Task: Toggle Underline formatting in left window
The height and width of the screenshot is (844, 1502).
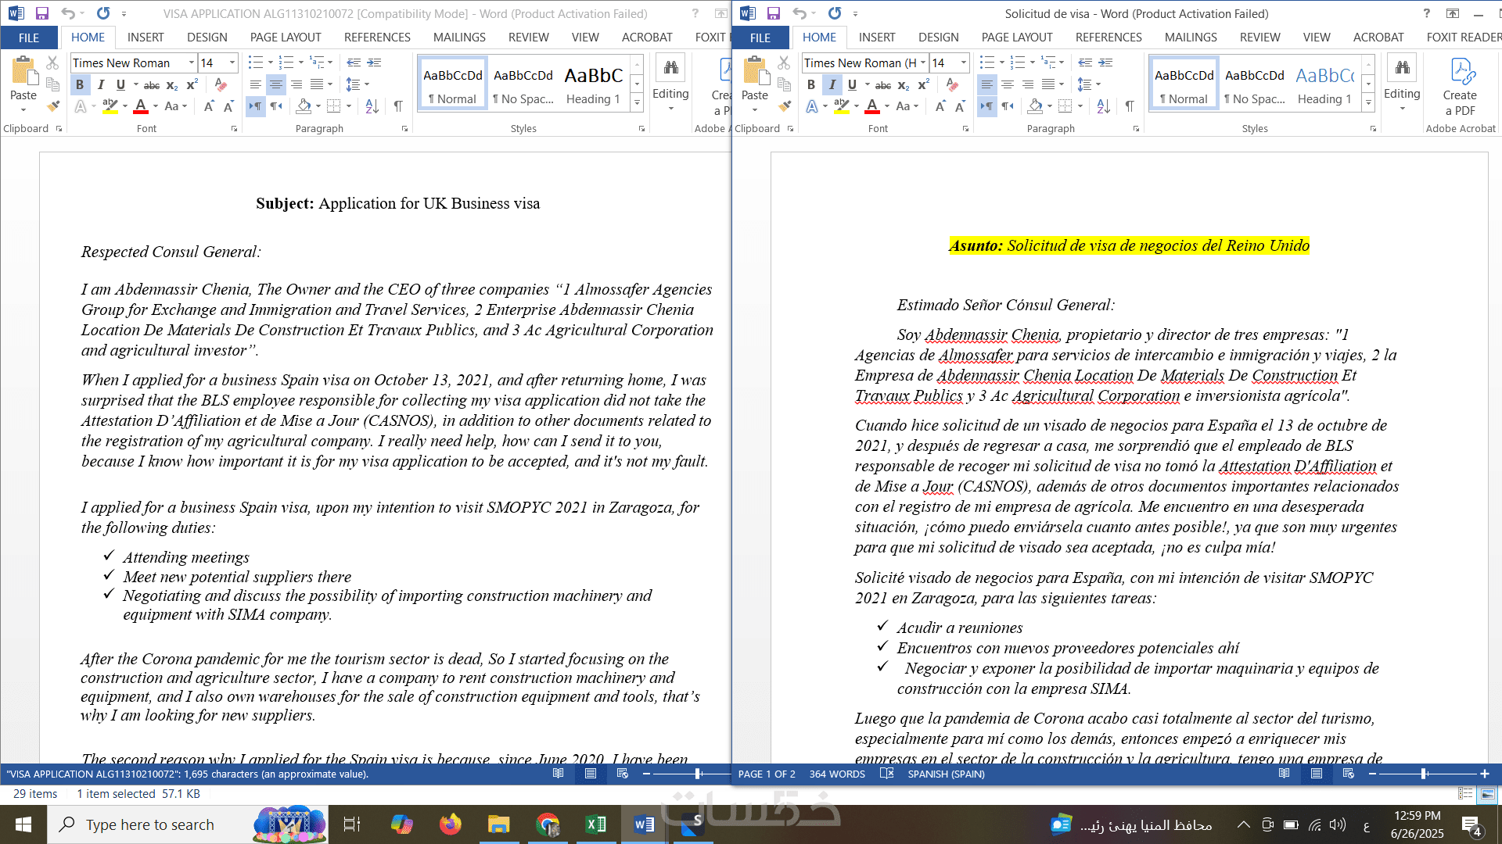Action: (120, 84)
